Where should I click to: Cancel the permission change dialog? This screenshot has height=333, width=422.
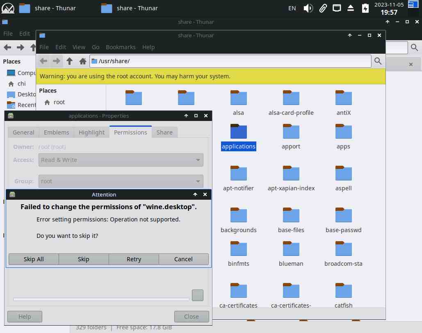183,259
